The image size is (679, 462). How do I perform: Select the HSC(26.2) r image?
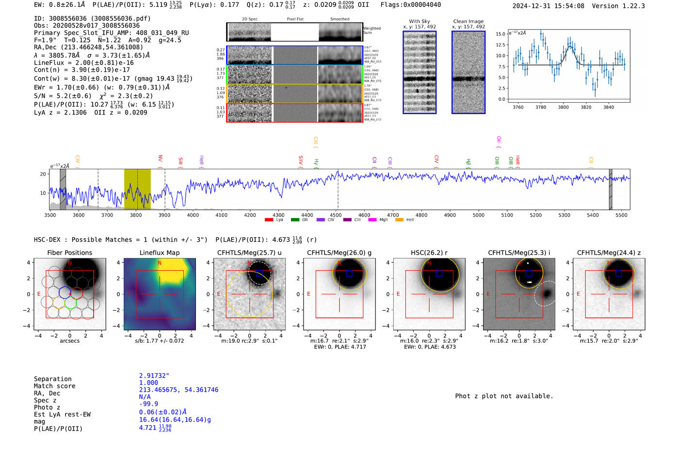click(429, 294)
